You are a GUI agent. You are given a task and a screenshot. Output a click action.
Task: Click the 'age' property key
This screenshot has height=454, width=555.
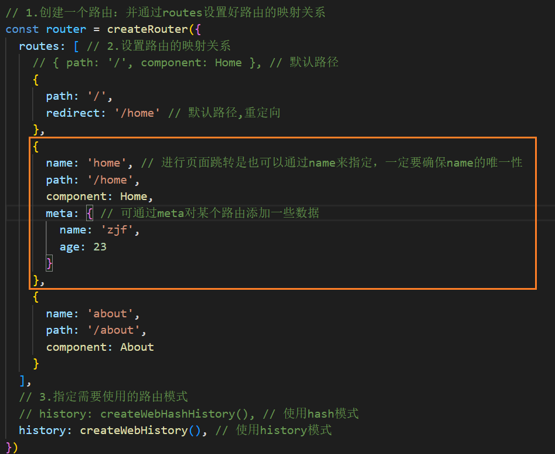click(x=70, y=247)
